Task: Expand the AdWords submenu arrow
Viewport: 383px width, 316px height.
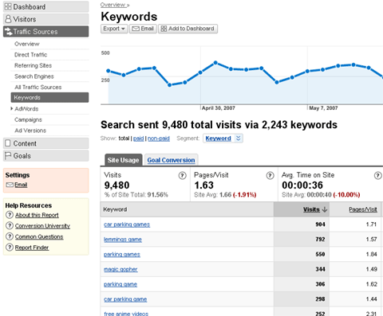Action: point(12,108)
